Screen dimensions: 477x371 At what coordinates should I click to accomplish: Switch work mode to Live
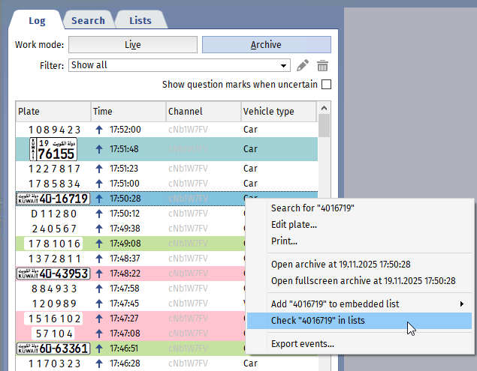(x=133, y=45)
